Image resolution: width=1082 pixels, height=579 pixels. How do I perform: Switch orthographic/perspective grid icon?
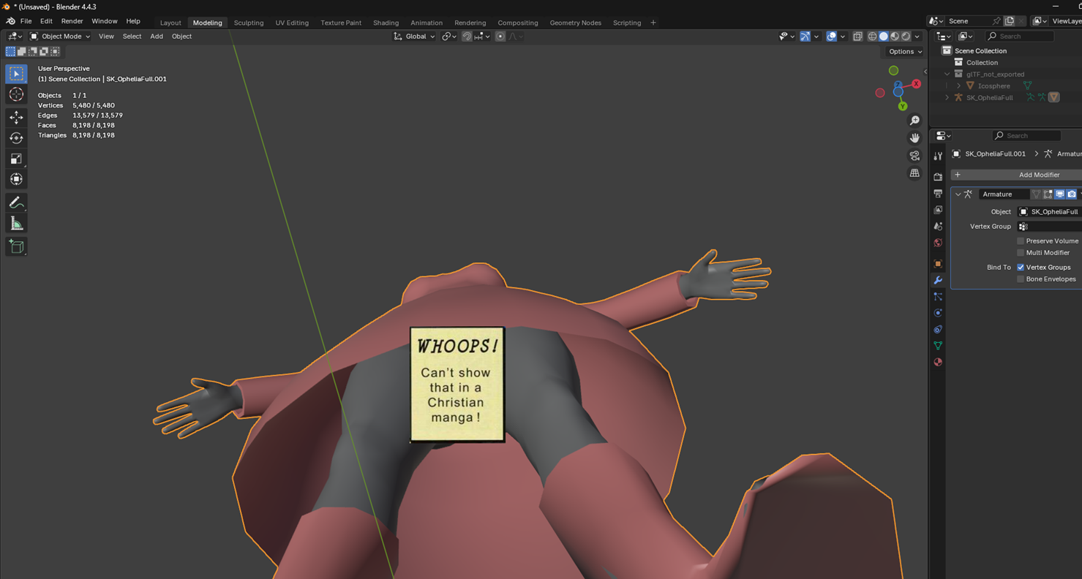click(914, 173)
